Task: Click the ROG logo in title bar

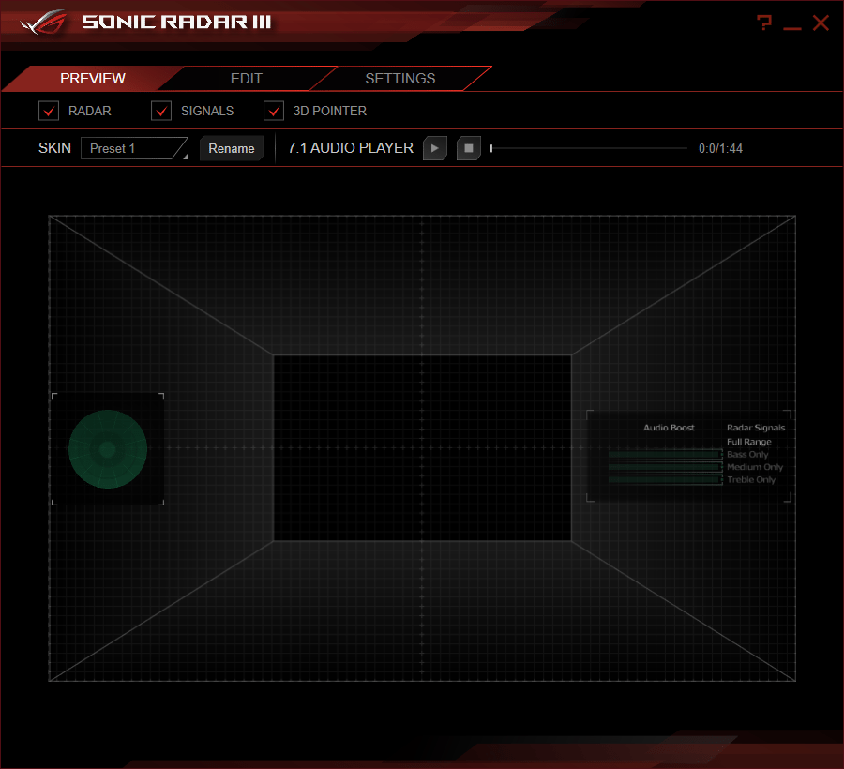Action: click(x=43, y=23)
